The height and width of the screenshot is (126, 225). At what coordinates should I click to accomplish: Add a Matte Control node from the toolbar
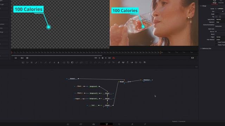click(72, 63)
